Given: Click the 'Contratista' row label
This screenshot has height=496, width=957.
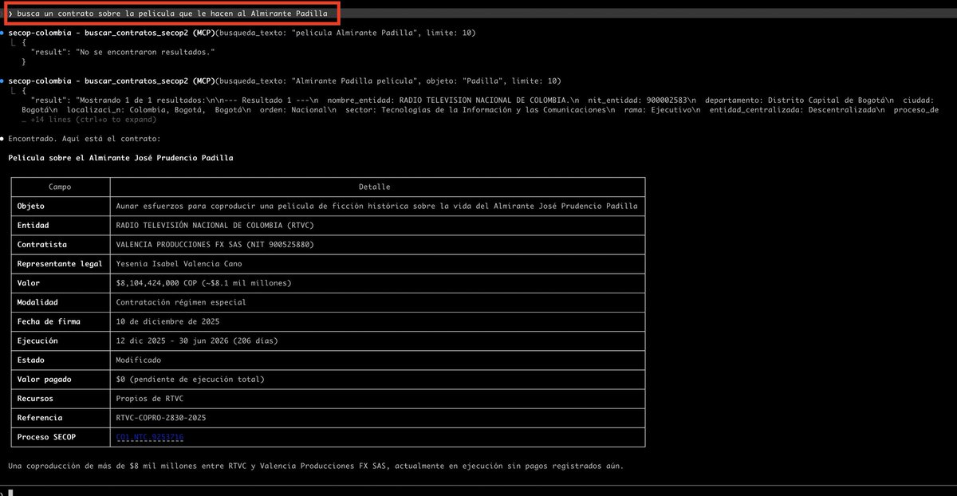Looking at the screenshot, I should click(x=42, y=245).
